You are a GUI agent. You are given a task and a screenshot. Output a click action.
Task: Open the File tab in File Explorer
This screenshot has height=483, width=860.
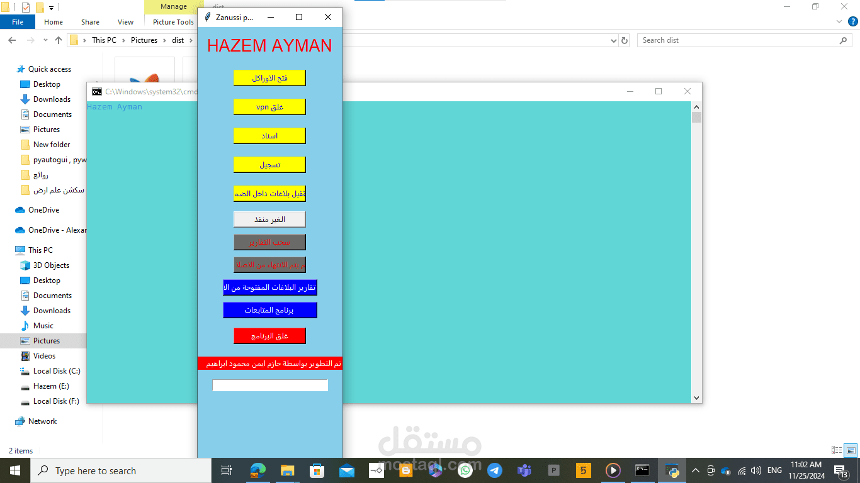tap(18, 22)
